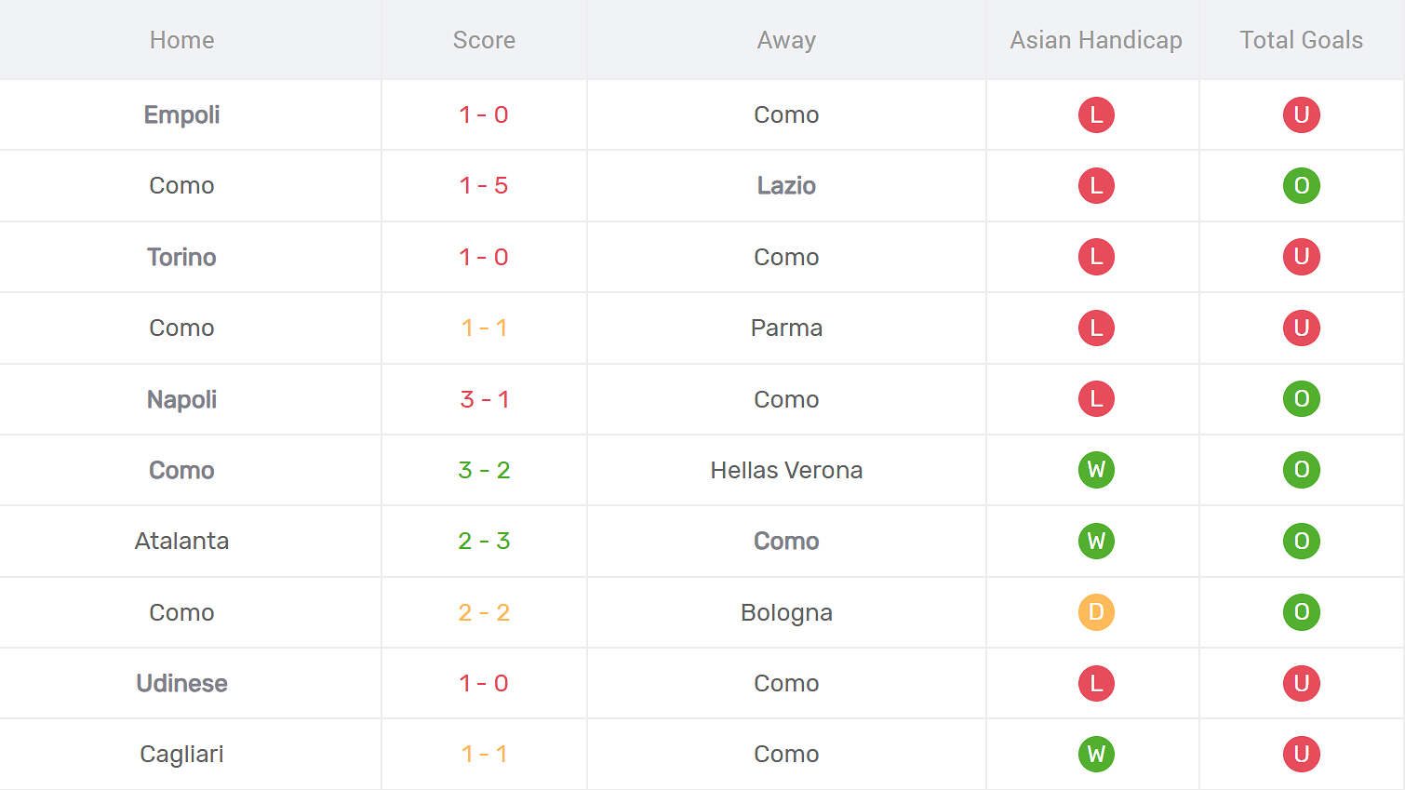Click the Total Goals column header
This screenshot has height=790, width=1405.
[x=1301, y=40]
